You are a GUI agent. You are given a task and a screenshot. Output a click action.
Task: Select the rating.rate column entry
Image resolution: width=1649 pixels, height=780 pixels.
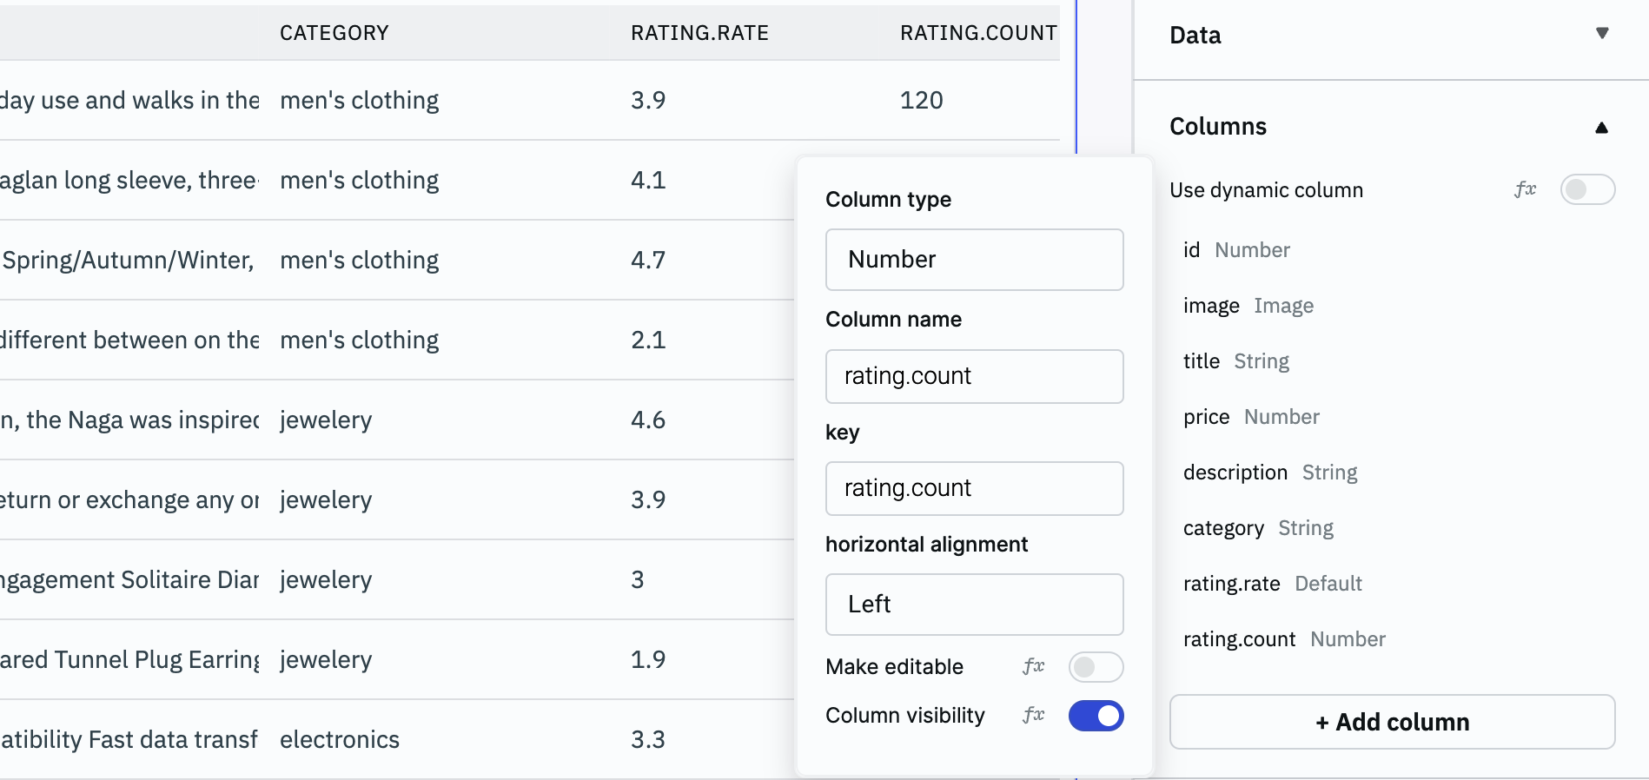(x=1272, y=584)
